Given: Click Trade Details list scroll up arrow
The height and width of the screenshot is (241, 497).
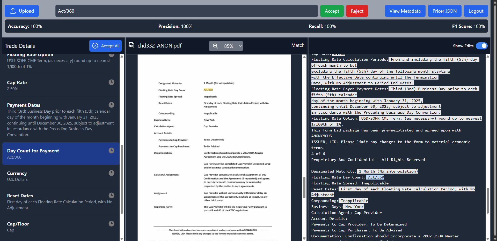Looking at the screenshot, I should [122, 56].
